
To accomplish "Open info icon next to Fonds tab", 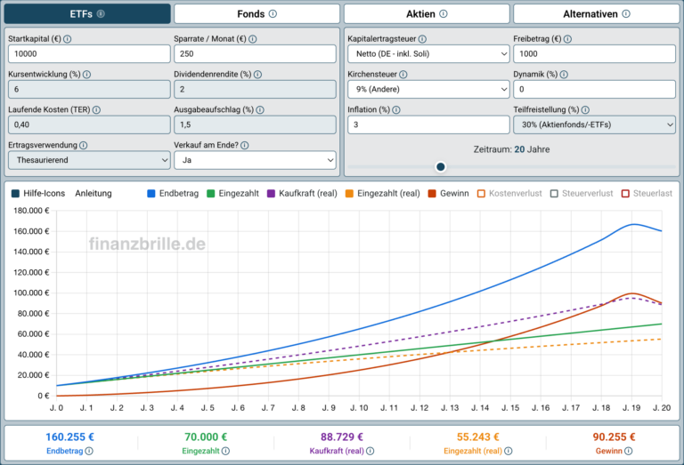I will coord(273,14).
